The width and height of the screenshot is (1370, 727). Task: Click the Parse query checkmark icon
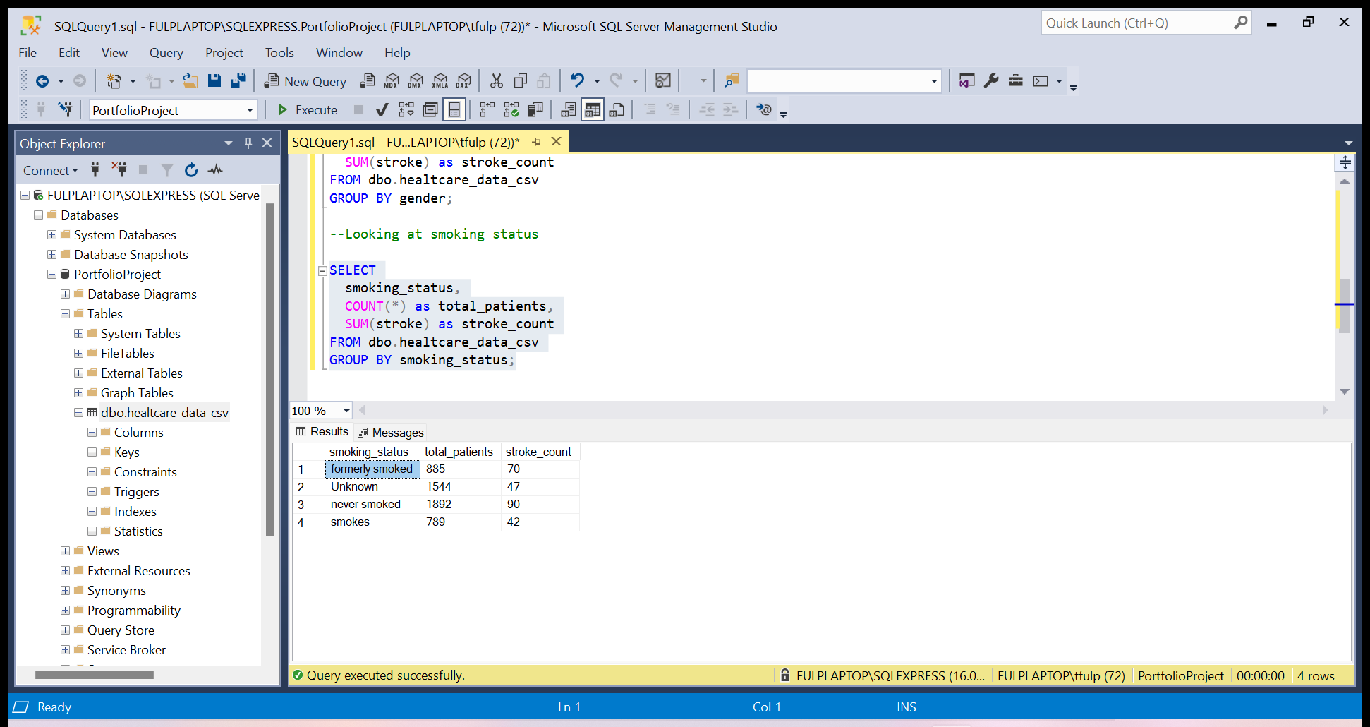pyautogui.click(x=382, y=109)
